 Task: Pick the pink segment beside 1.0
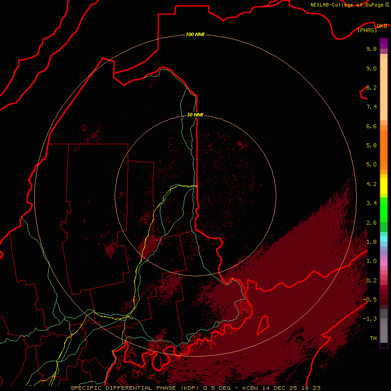384,263
